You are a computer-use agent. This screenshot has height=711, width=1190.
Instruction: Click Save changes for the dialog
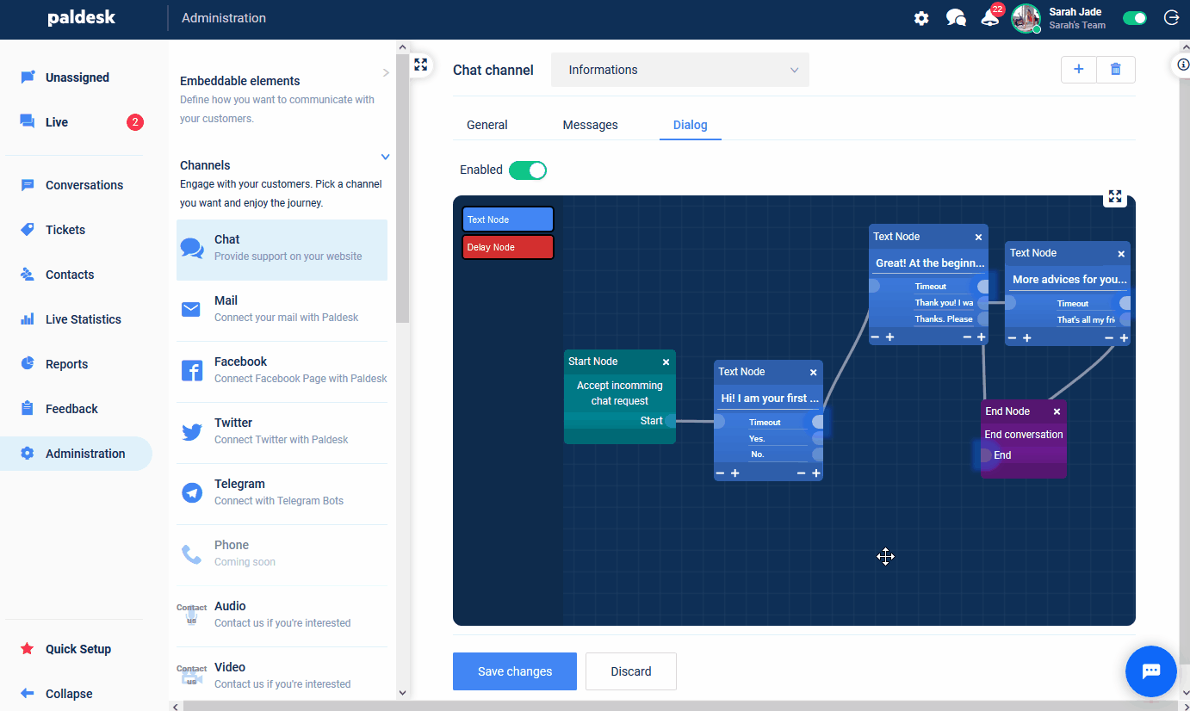point(514,671)
